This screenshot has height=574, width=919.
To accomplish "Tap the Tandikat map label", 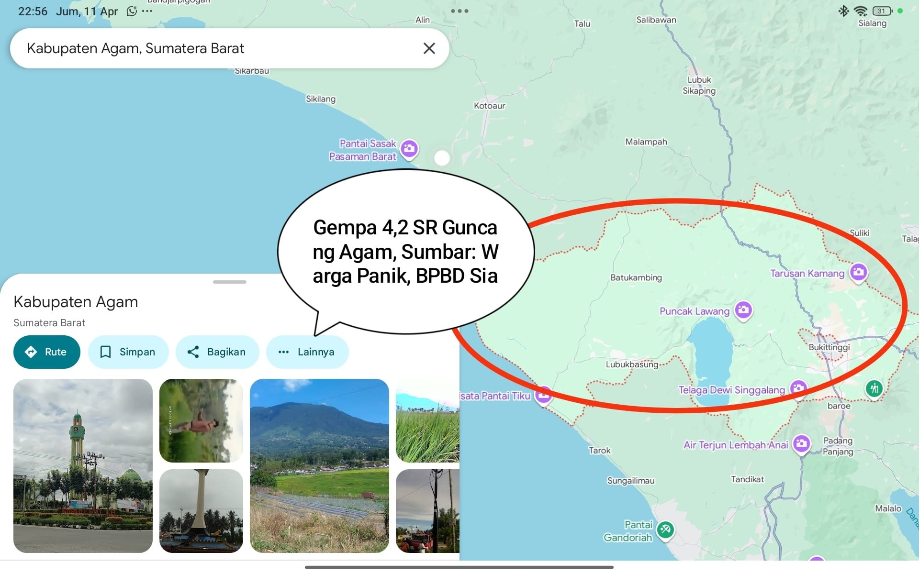I will tap(747, 479).
